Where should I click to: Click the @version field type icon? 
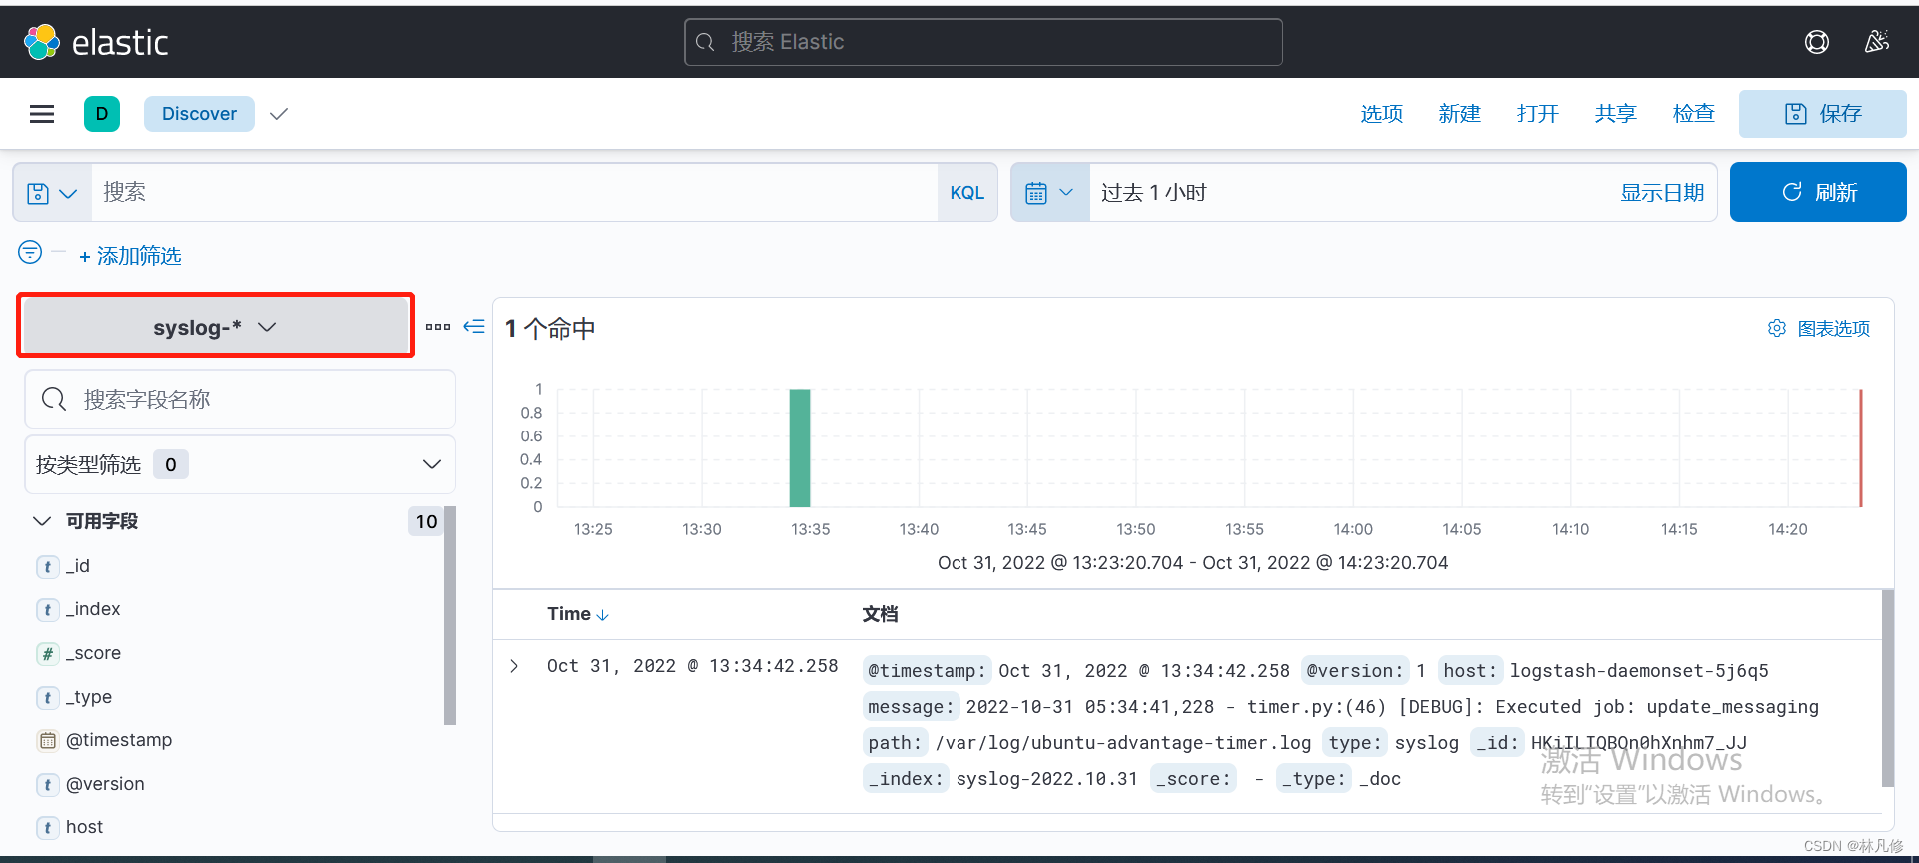pos(47,785)
